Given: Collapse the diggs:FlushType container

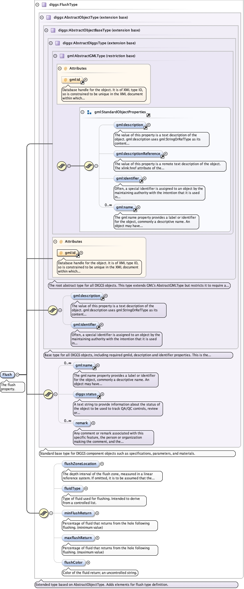Looking at the screenshot, I should tap(37, 5).
